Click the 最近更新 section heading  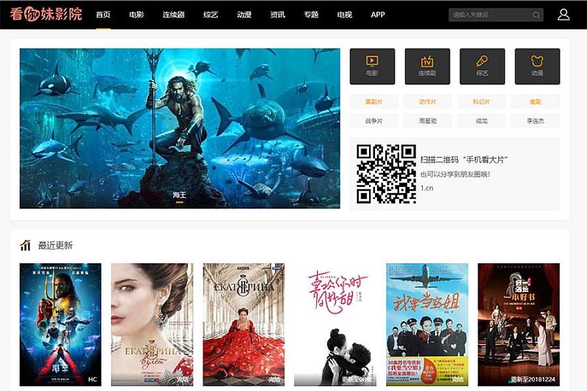[x=55, y=245]
